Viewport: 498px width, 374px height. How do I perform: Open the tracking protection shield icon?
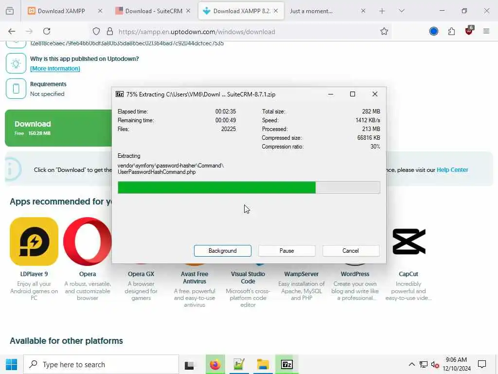[96, 31]
